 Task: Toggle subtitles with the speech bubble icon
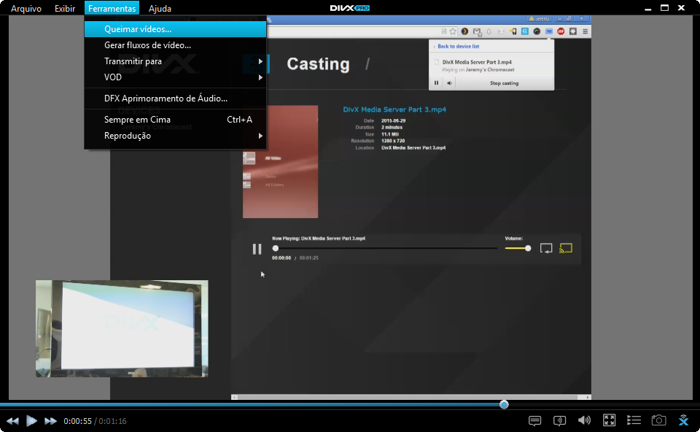tap(534, 420)
